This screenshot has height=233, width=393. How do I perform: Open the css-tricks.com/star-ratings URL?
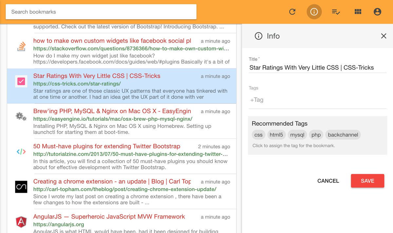pos(77,83)
